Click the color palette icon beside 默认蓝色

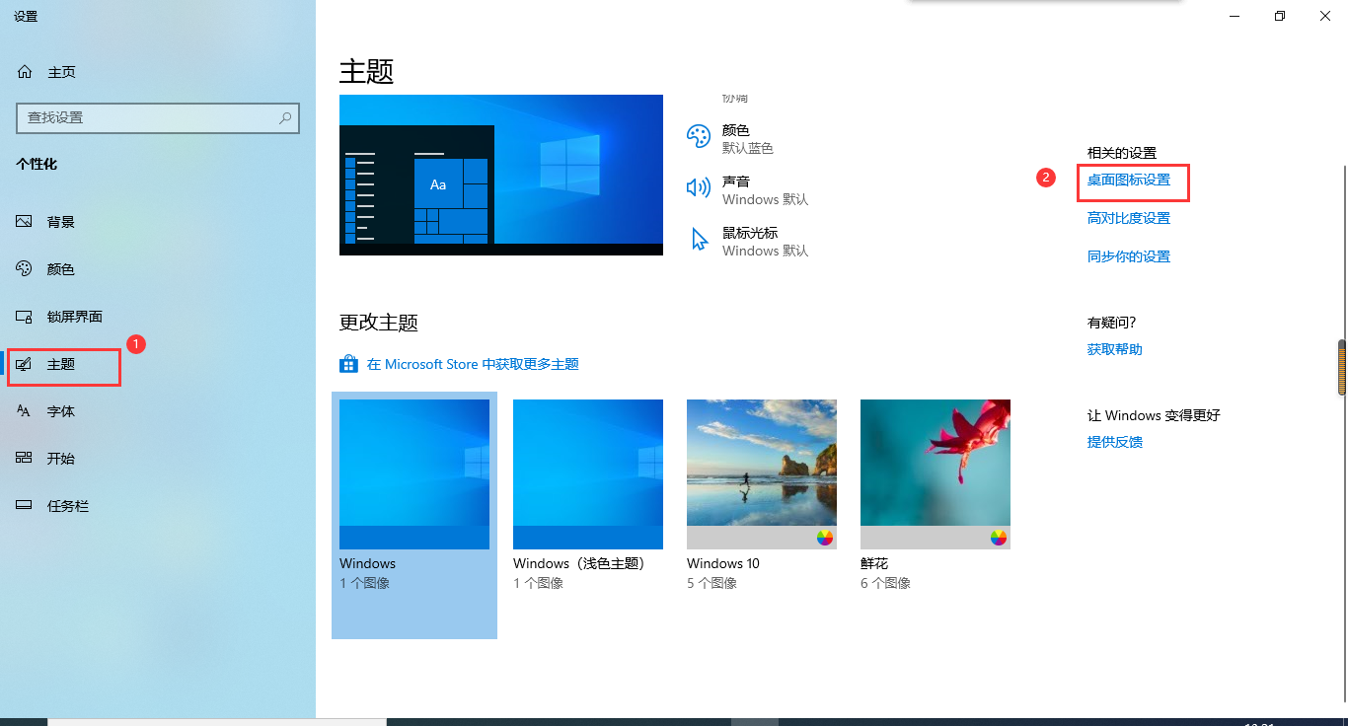pyautogui.click(x=699, y=137)
